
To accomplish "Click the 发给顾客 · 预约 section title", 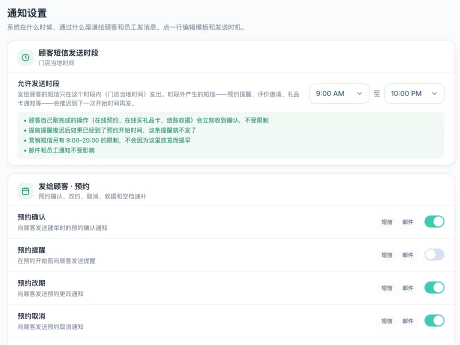I will tap(64, 186).
